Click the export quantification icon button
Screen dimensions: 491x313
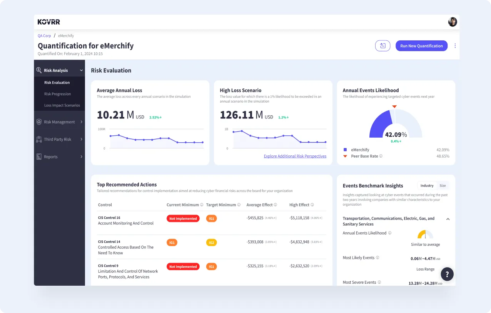point(382,45)
